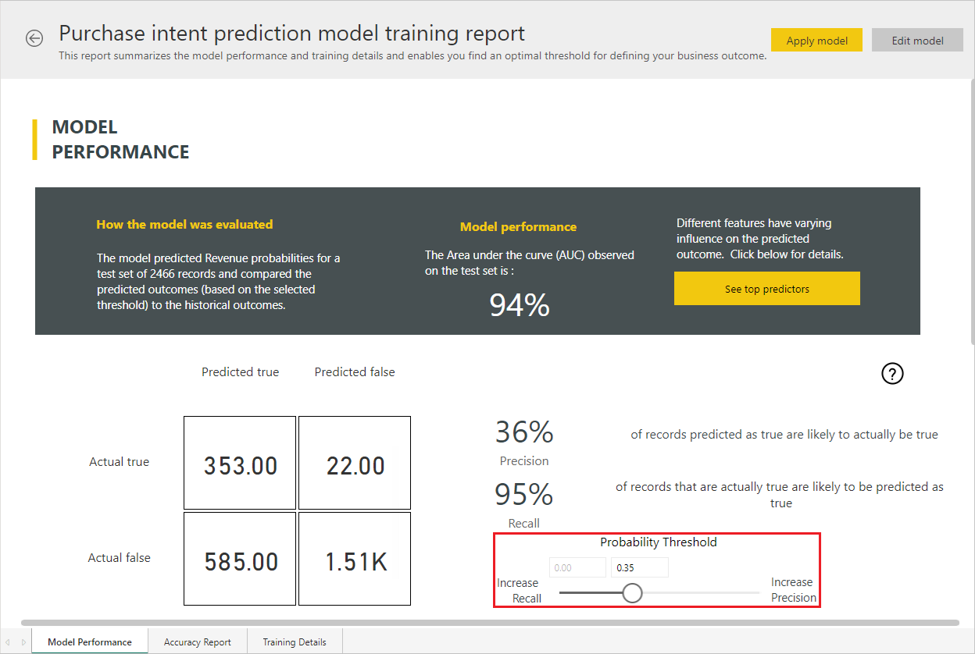Click See top predictors button
The image size is (975, 654).
[x=767, y=289]
